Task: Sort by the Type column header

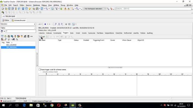Action: [x=60, y=40]
